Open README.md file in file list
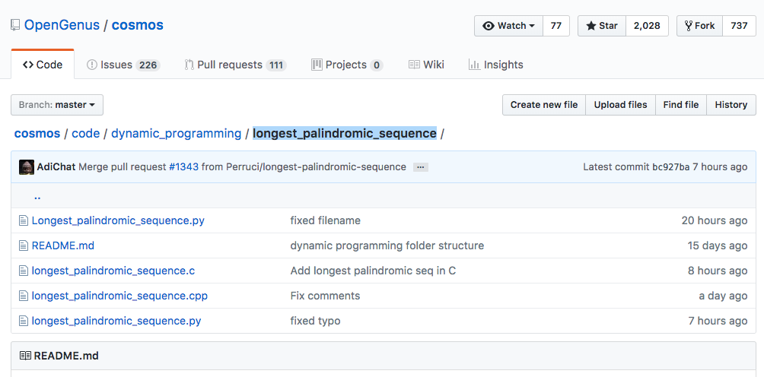The image size is (764, 377). [63, 246]
